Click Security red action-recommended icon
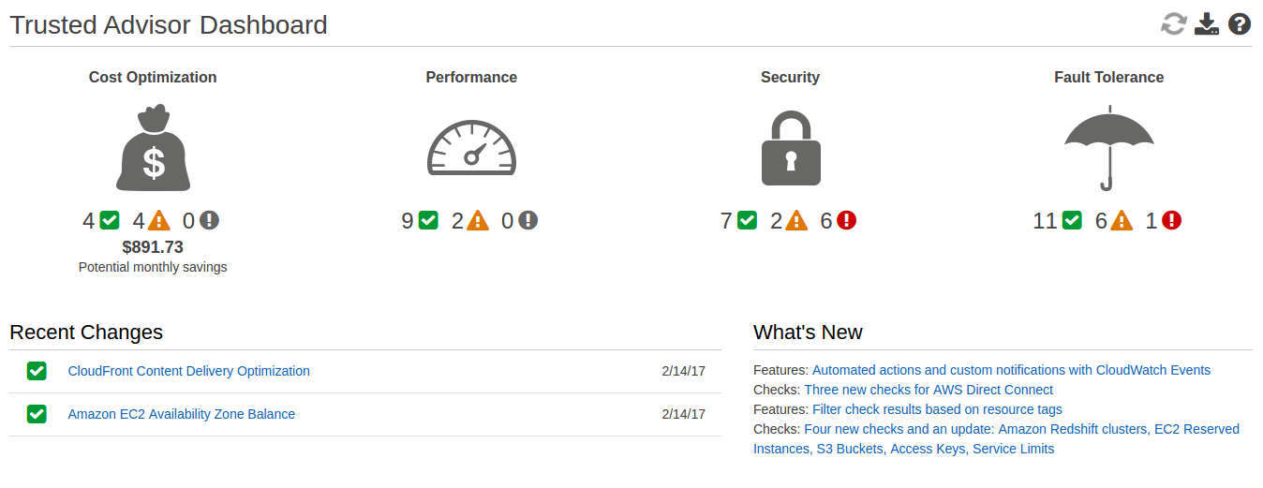 click(x=847, y=221)
